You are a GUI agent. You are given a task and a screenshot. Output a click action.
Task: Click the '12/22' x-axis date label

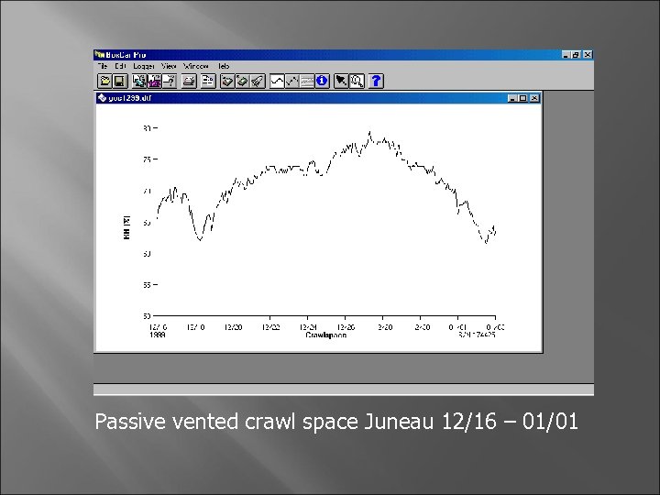pos(270,327)
